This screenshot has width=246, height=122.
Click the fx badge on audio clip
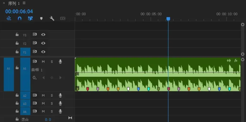point(236,61)
